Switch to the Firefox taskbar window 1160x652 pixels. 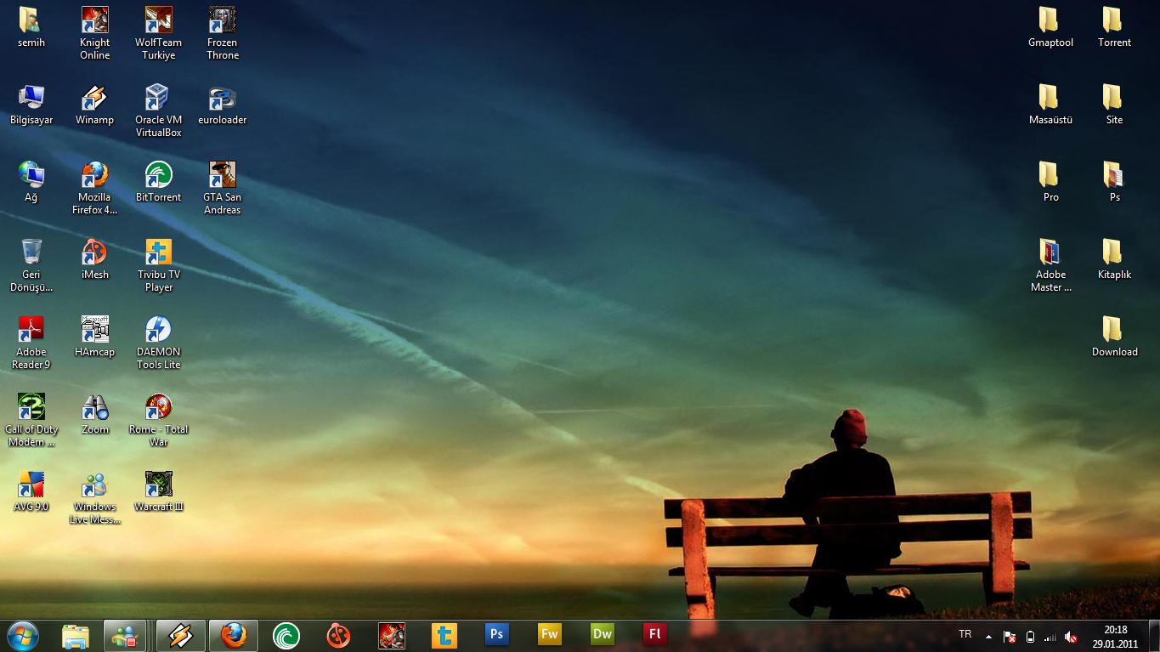[233, 634]
